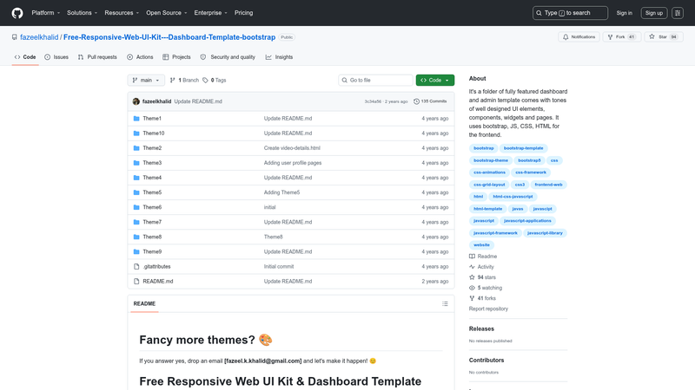Image resolution: width=695 pixels, height=390 pixels.
Task: Open the Projects tab
Action: 176,57
